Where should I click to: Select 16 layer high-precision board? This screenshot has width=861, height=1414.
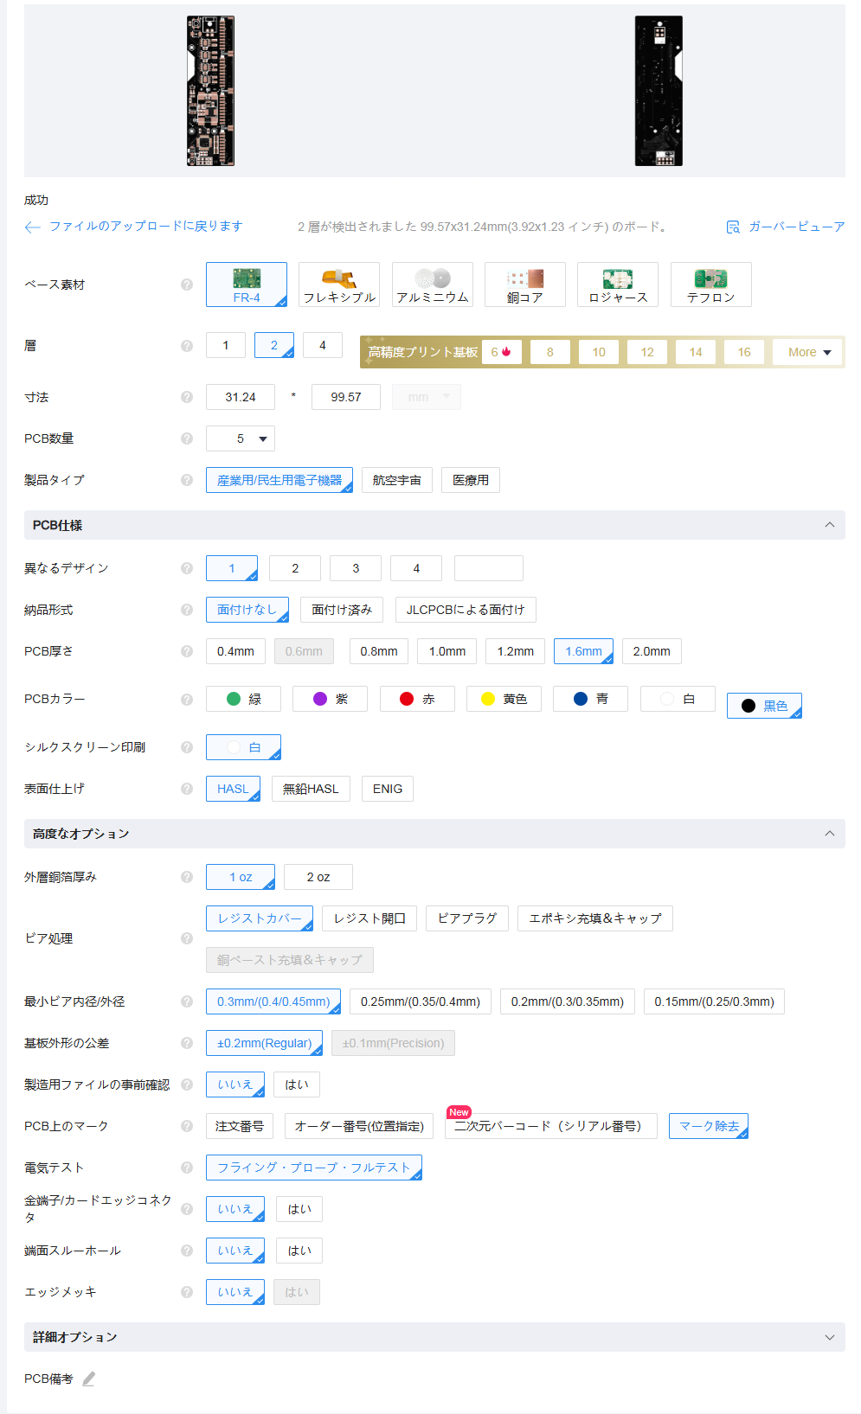point(744,352)
